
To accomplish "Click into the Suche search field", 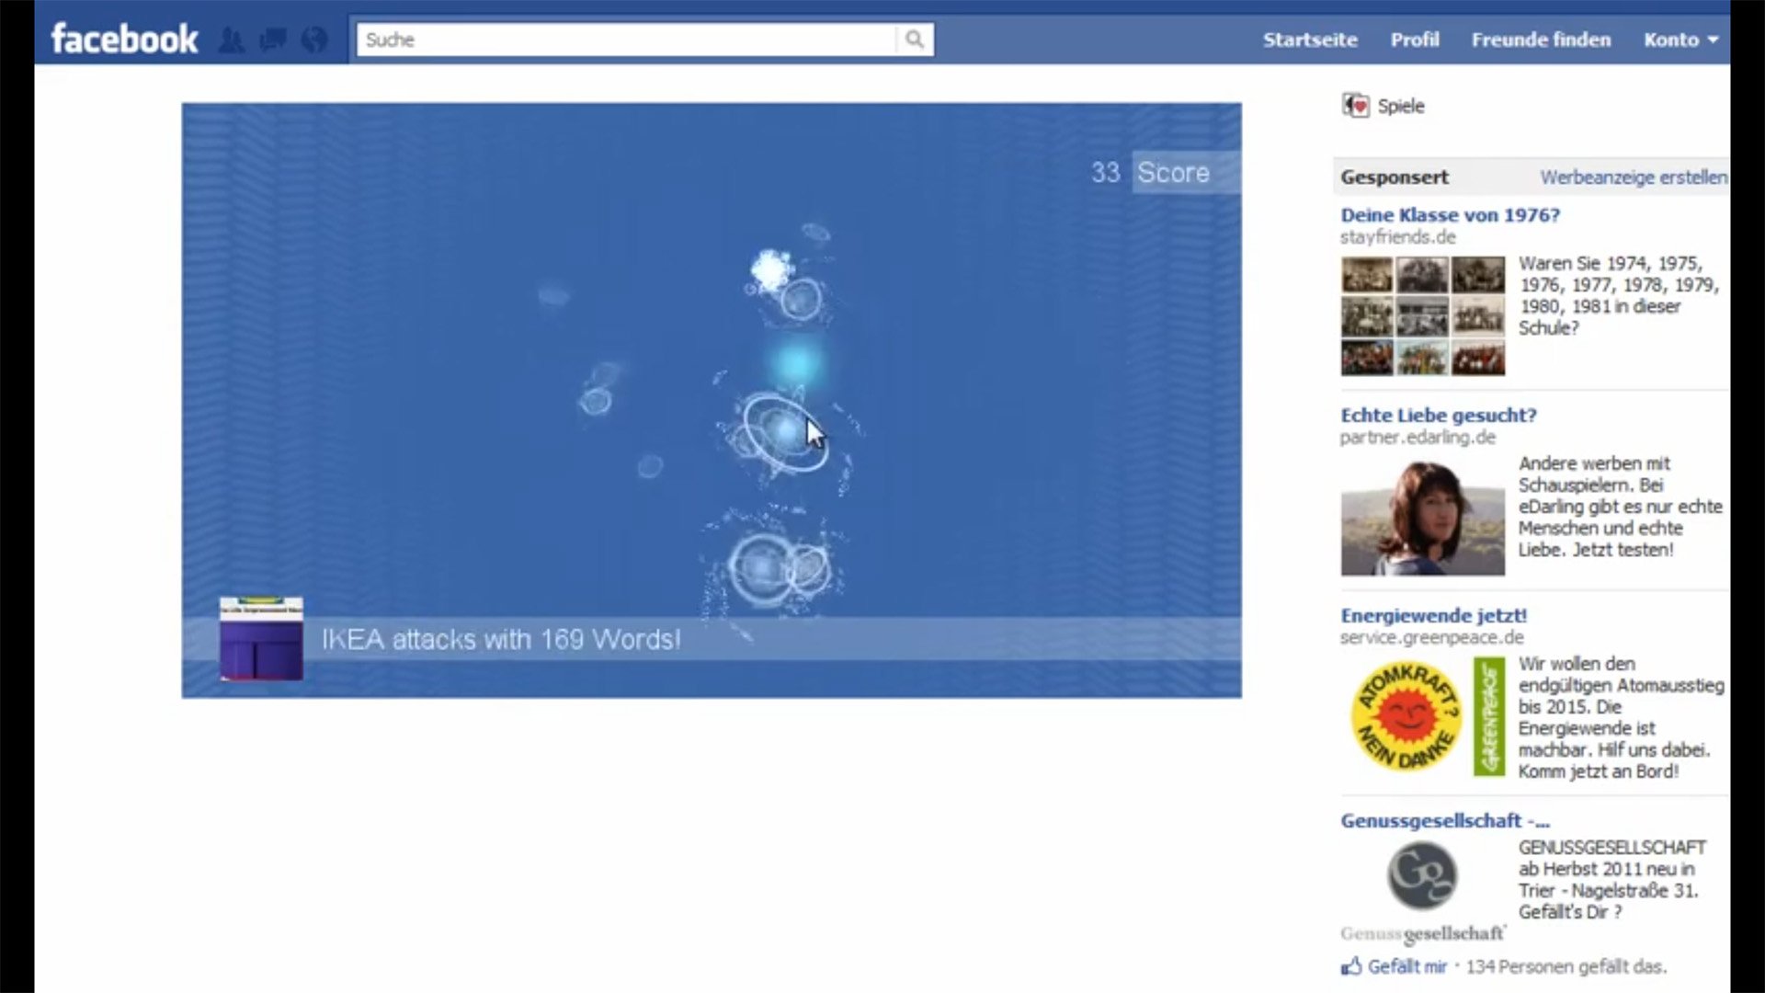I will click(x=626, y=40).
